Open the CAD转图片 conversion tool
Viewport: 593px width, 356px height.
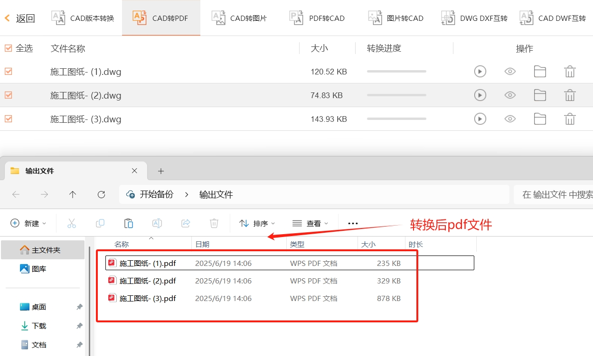239,18
